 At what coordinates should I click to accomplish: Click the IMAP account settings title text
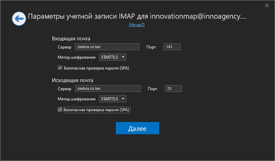point(137,17)
